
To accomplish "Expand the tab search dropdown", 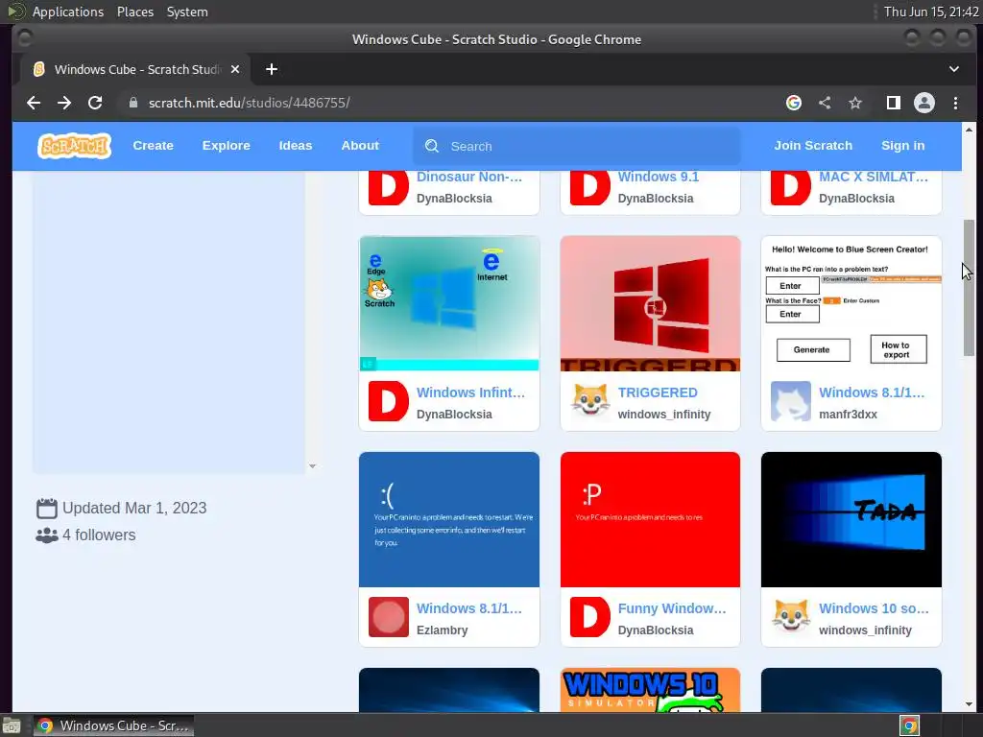I will 954,69.
